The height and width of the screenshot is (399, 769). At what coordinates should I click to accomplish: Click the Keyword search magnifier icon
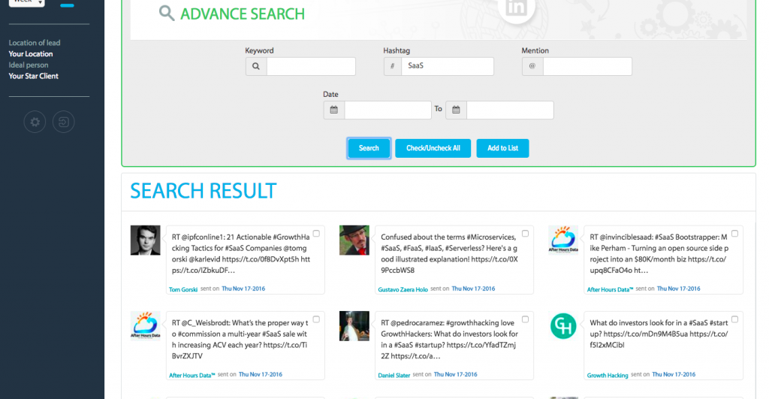256,66
